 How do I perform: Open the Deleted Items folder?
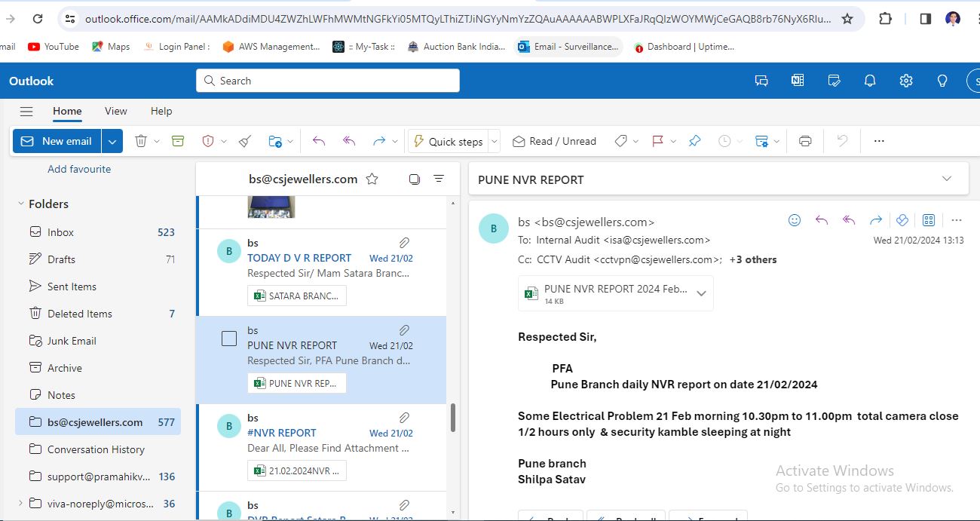98,314
